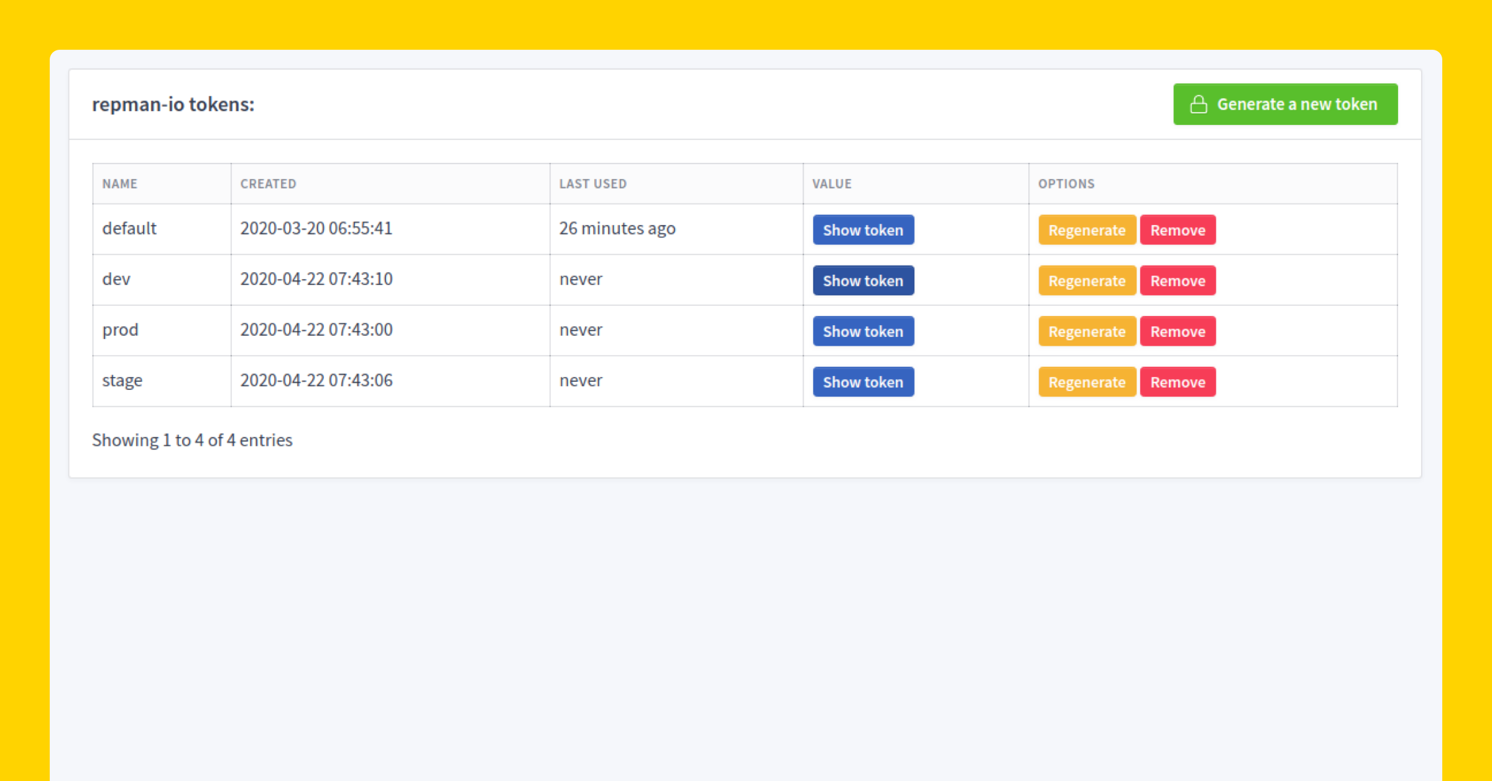Click lock icon on Generate token button
Image resolution: width=1492 pixels, height=781 pixels.
pyautogui.click(x=1198, y=104)
